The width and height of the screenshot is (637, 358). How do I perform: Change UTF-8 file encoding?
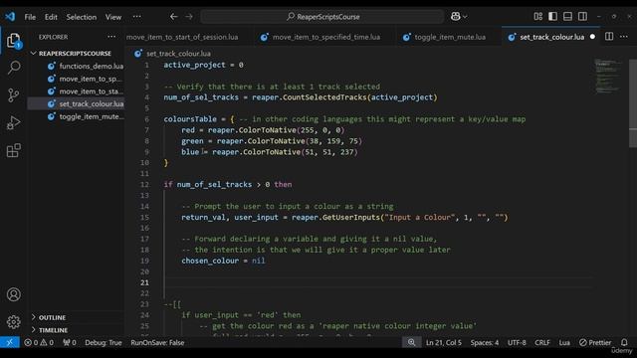click(517, 342)
